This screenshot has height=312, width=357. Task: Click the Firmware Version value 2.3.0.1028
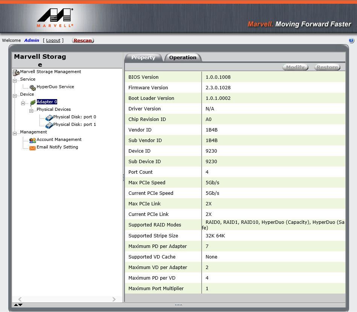(218, 87)
